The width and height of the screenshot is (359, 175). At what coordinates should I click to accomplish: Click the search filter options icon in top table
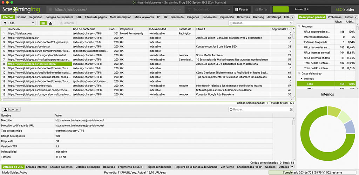291,23
